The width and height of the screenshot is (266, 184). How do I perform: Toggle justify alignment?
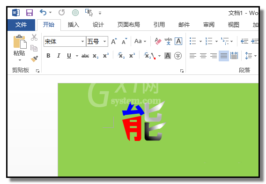(x=224, y=56)
